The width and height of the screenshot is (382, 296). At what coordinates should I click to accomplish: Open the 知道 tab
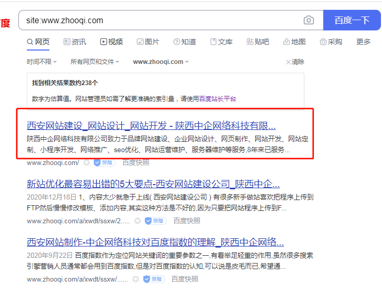(185, 42)
